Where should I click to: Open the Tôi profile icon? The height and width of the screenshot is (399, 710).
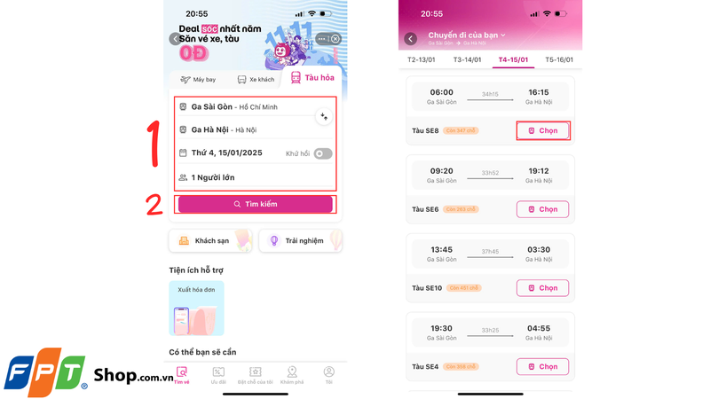click(329, 375)
